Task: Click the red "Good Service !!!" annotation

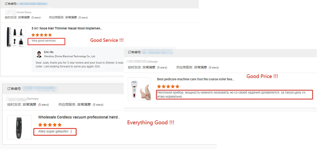Action: pos(107,40)
